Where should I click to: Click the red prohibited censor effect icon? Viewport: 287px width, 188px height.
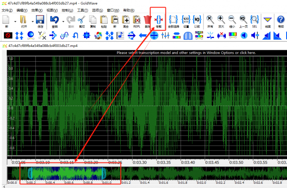click(x=8, y=35)
